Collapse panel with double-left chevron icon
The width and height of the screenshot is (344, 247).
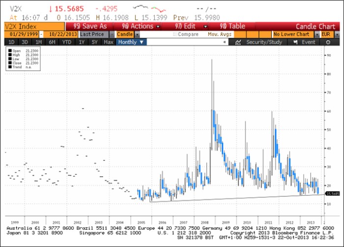coord(225,42)
